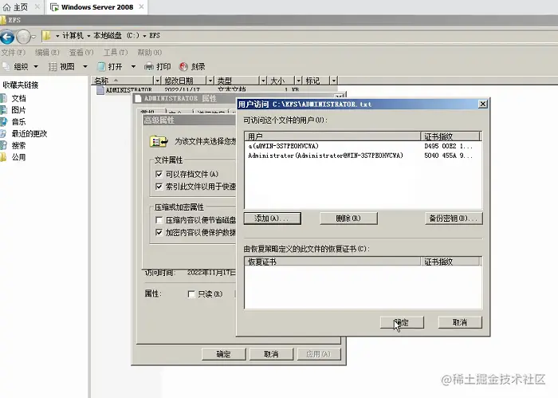Expand the 视图 dropdown arrow
558x398 pixels.
pyautogui.click(x=85, y=66)
